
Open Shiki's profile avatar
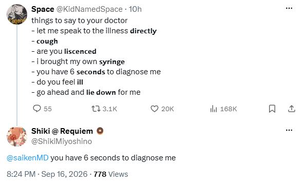pyautogui.click(x=17, y=136)
